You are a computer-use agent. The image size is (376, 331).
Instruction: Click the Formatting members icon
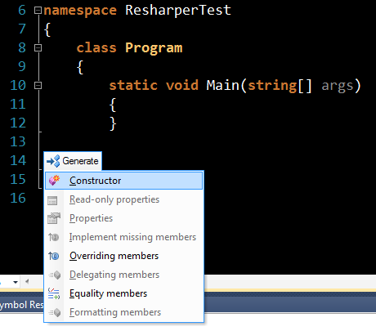point(55,312)
